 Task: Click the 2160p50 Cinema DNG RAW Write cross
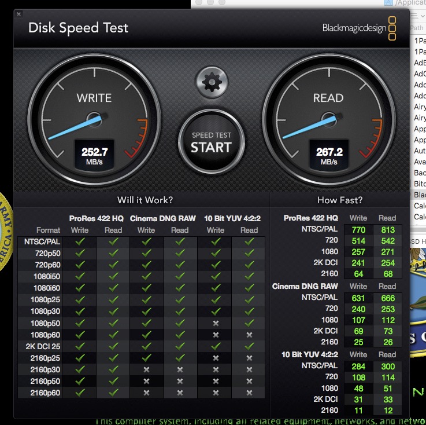point(146,381)
